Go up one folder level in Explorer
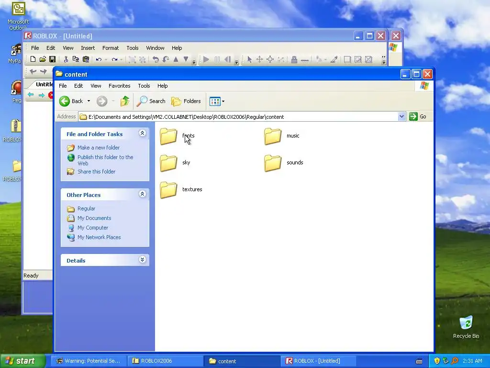 tap(125, 101)
